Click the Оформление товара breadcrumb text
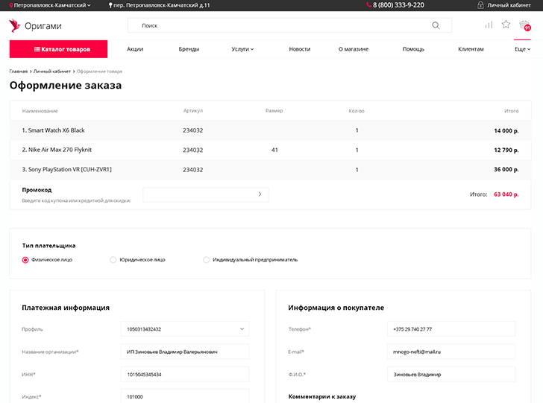The width and height of the screenshot is (543, 403). pos(99,72)
